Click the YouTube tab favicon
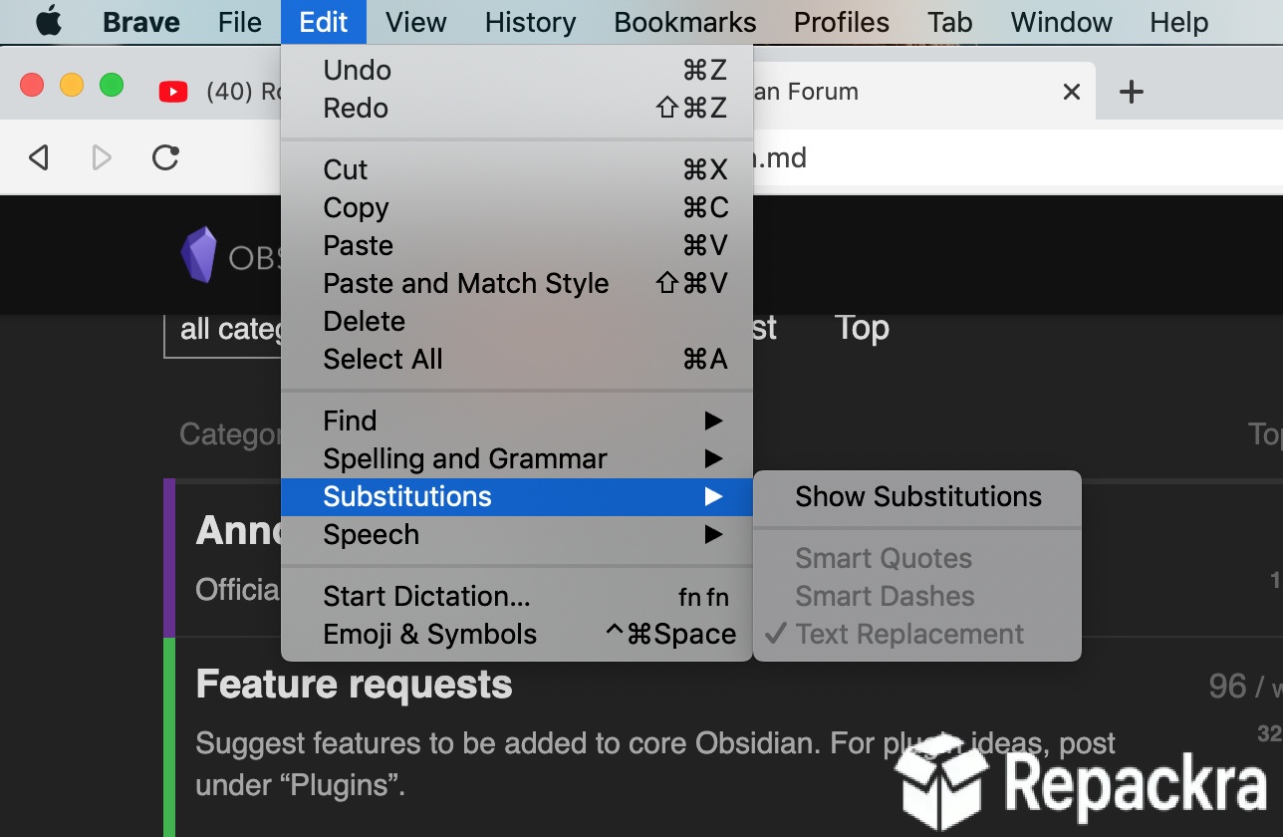 point(173,92)
